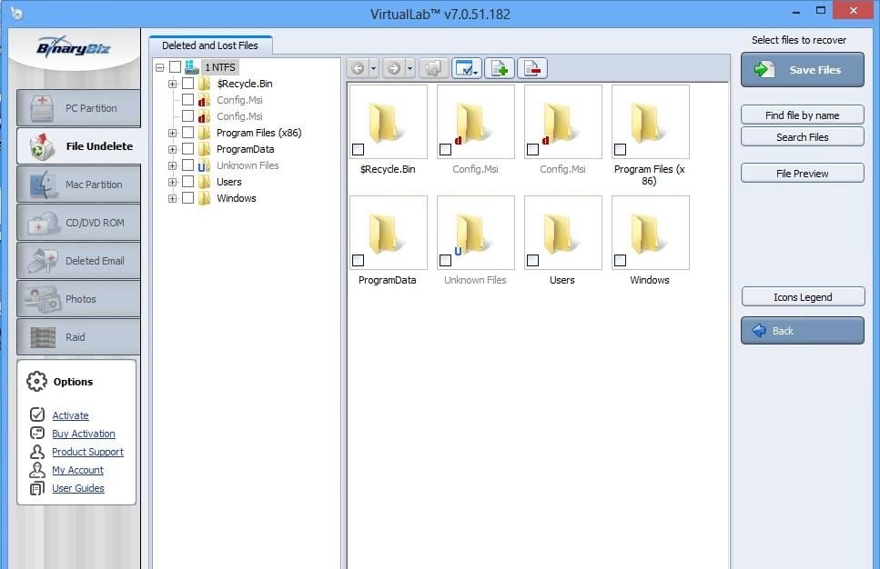880x569 pixels.
Task: Select the Program Files (x86) folder thumbnail
Action: (x=650, y=122)
